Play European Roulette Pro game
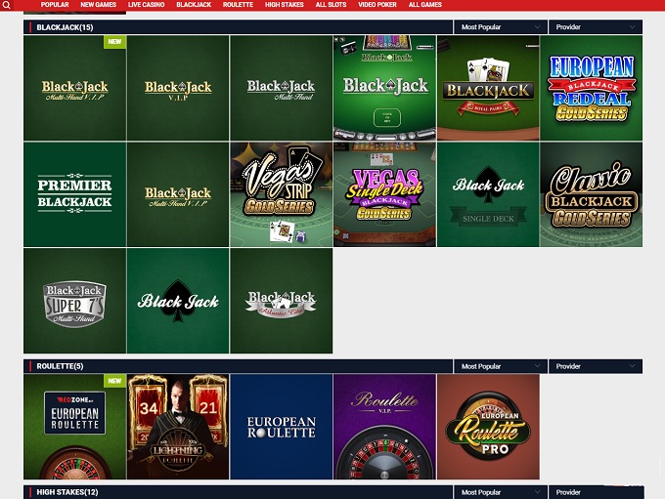The width and height of the screenshot is (665, 499). pos(487,427)
